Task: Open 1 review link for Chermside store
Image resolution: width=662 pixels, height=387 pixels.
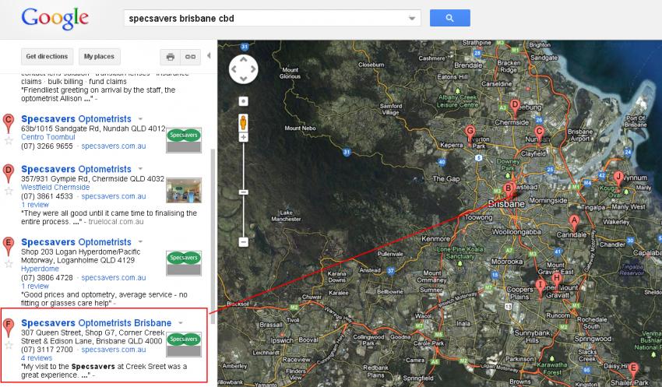Action: (35, 205)
